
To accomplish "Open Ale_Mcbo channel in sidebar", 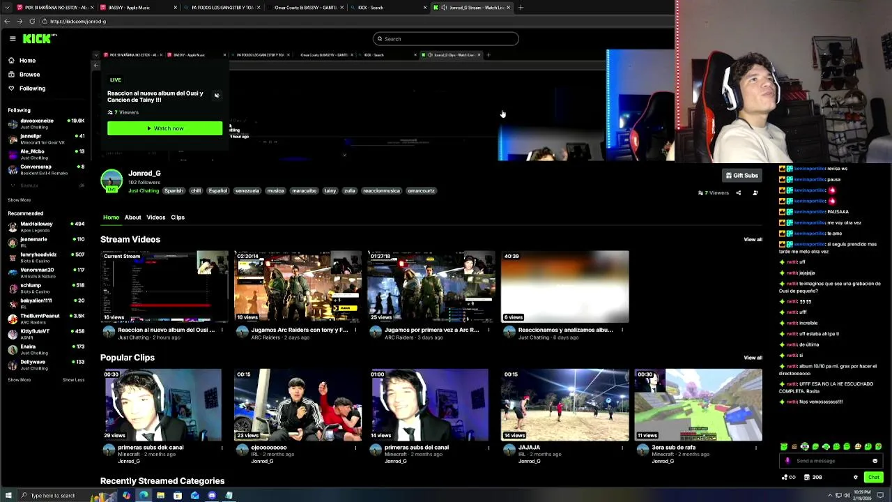I will [x=46, y=155].
